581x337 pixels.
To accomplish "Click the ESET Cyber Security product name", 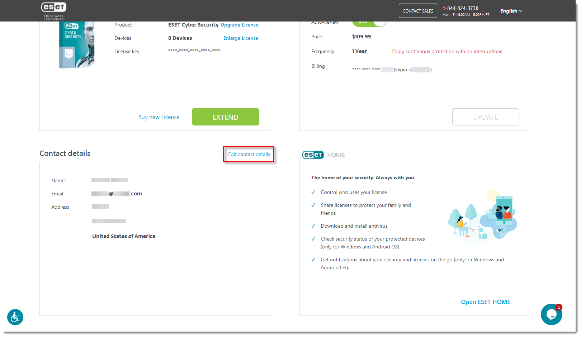I will [193, 25].
